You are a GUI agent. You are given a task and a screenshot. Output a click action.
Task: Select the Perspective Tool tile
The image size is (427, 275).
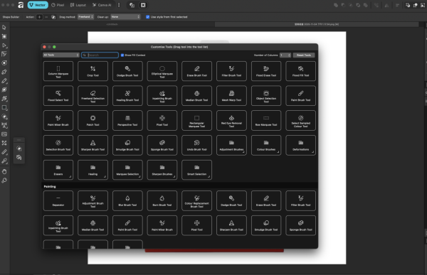click(127, 121)
